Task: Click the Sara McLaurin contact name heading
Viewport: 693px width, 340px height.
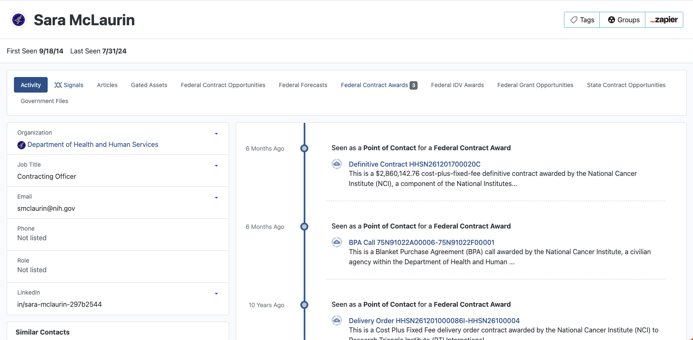Action: pyautogui.click(x=84, y=20)
